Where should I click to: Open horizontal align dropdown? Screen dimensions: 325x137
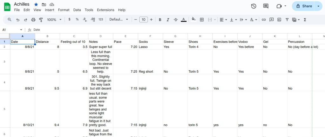coord(223,20)
